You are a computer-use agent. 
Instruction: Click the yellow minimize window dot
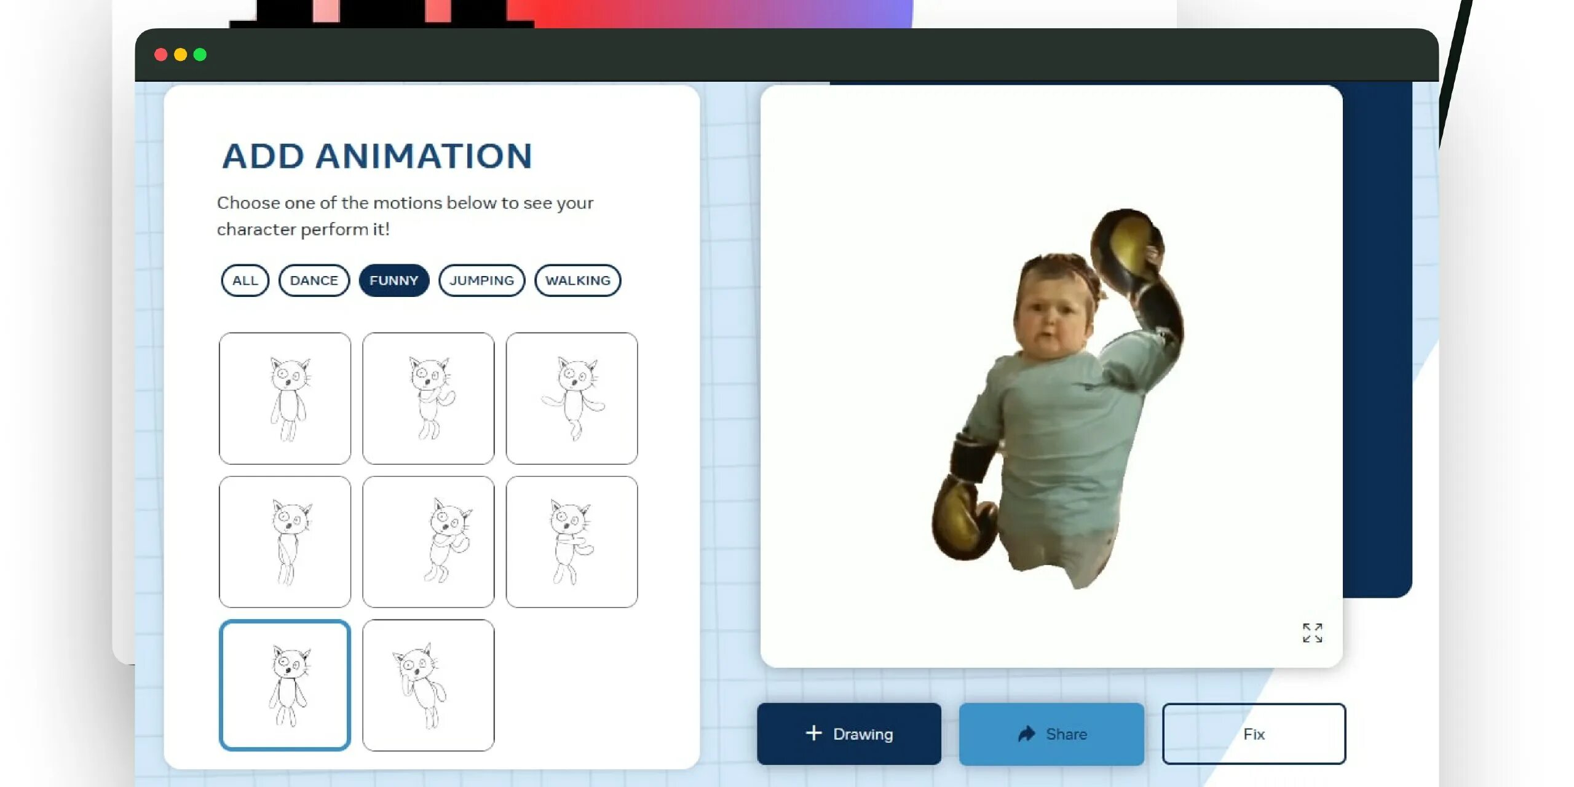tap(181, 55)
